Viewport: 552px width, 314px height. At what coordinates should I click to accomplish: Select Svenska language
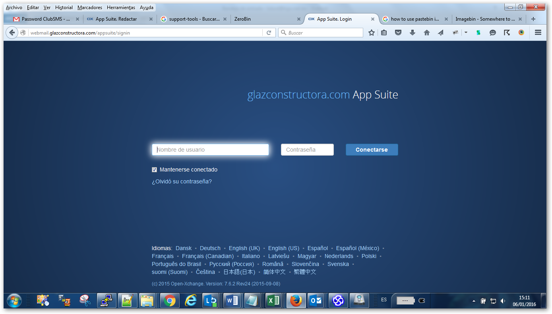(x=338, y=264)
